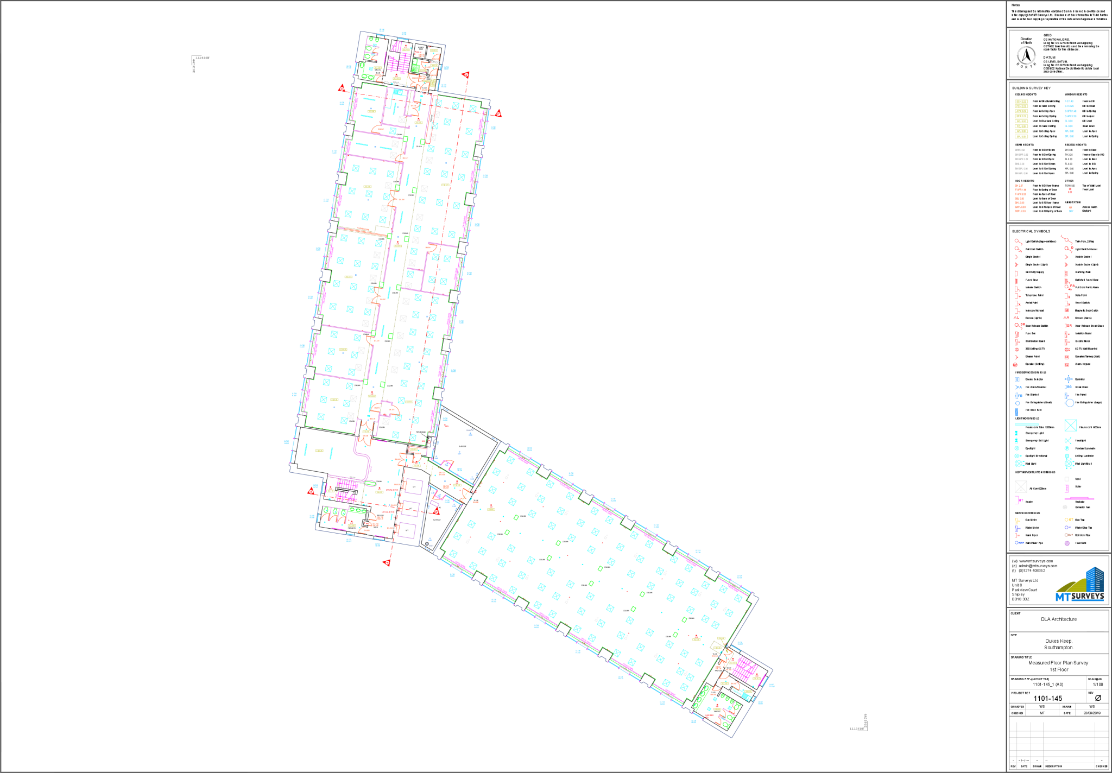Click the BUILDING SURVEY KEY heading
Viewport: 1112px width, 773px height.
1031,88
